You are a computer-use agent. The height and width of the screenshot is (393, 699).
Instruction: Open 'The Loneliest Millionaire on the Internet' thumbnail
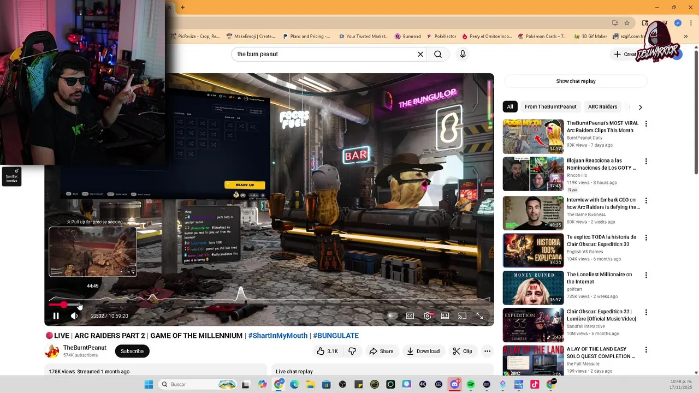pyautogui.click(x=533, y=288)
